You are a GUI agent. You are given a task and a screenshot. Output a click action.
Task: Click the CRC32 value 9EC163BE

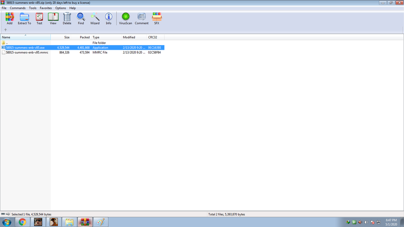(x=155, y=48)
